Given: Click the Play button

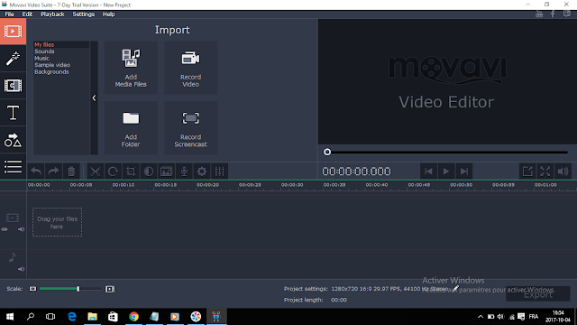Looking at the screenshot, I should [x=446, y=172].
